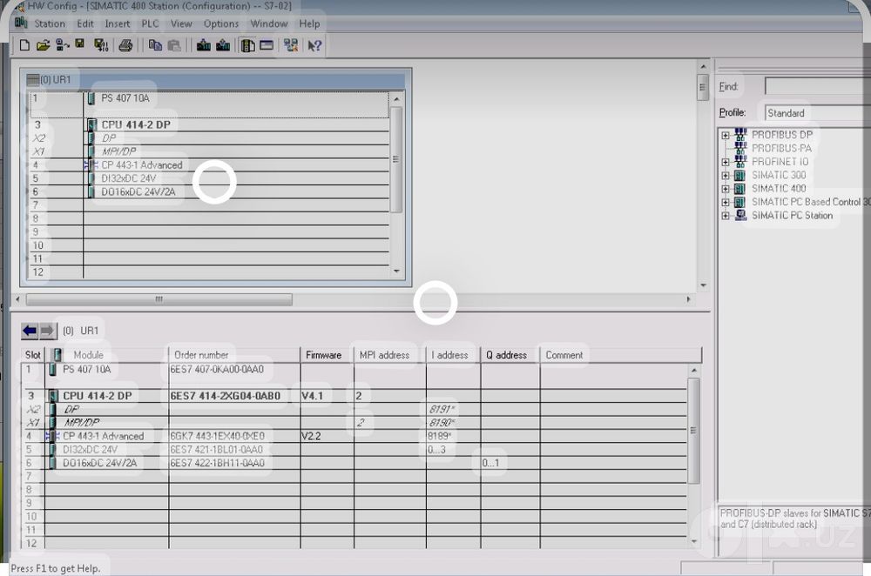Image resolution: width=871 pixels, height=576 pixels.
Task: Click the station window horizontal scrollbar thumb
Action: click(159, 299)
